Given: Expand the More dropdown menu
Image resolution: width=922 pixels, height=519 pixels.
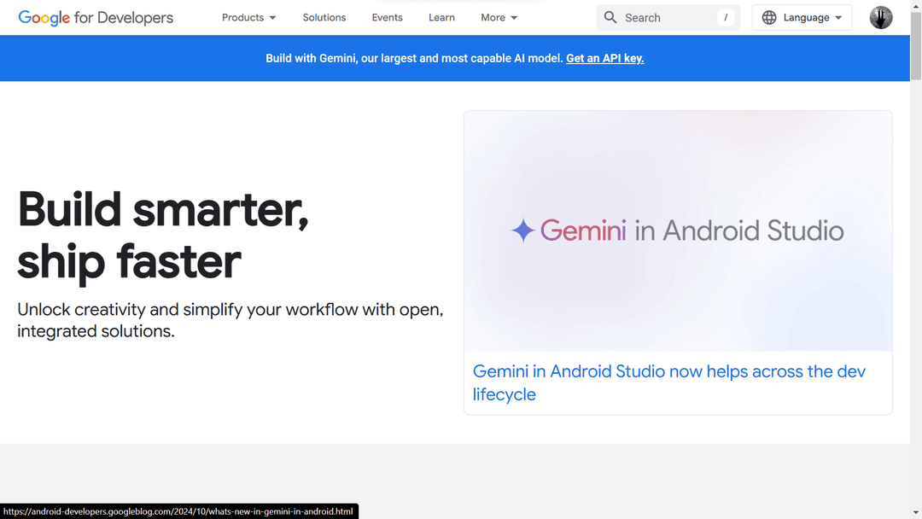Looking at the screenshot, I should coord(499,17).
